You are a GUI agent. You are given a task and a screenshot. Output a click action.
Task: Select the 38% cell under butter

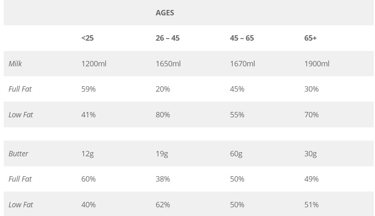pyautogui.click(x=163, y=179)
